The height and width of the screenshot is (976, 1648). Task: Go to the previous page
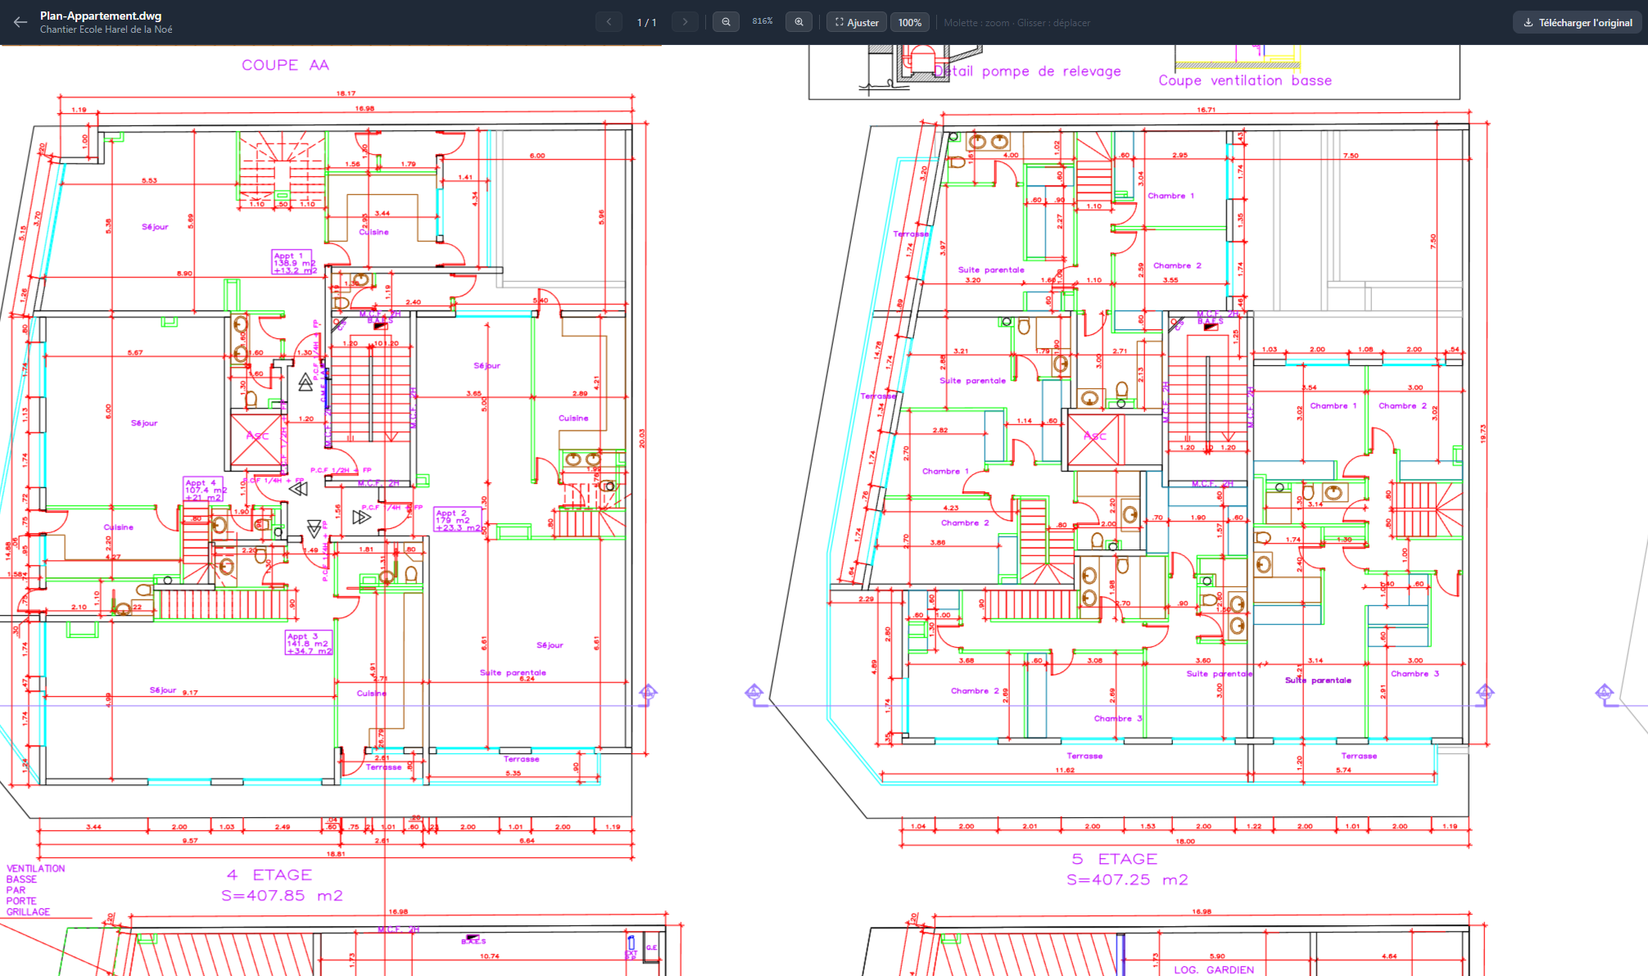(x=609, y=22)
